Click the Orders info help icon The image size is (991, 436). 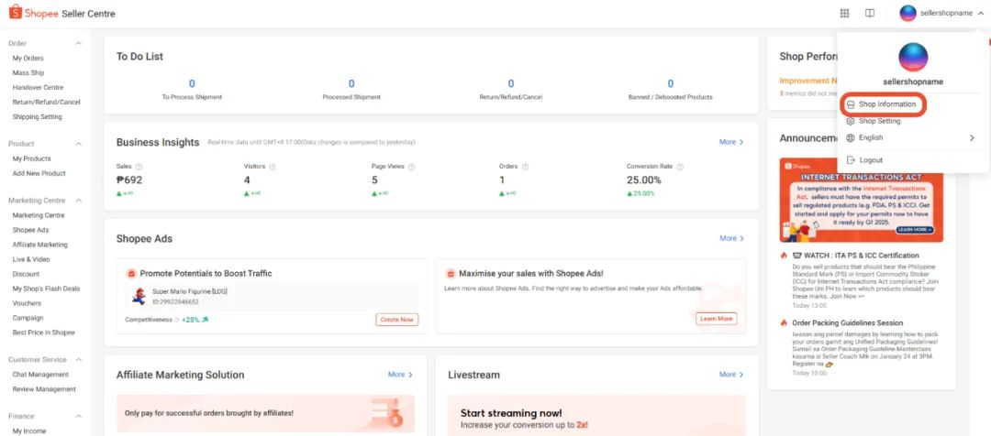525,167
